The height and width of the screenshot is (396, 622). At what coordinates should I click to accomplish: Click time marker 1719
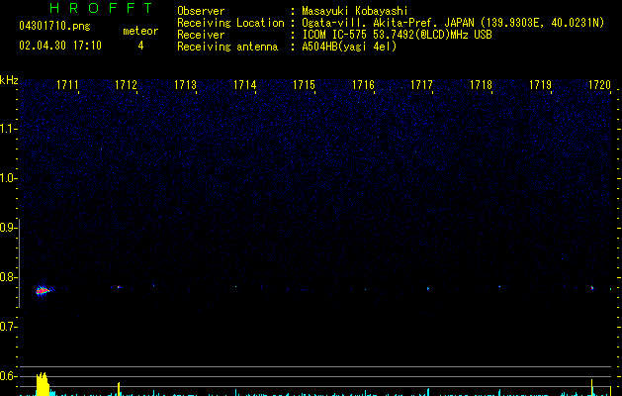click(540, 85)
